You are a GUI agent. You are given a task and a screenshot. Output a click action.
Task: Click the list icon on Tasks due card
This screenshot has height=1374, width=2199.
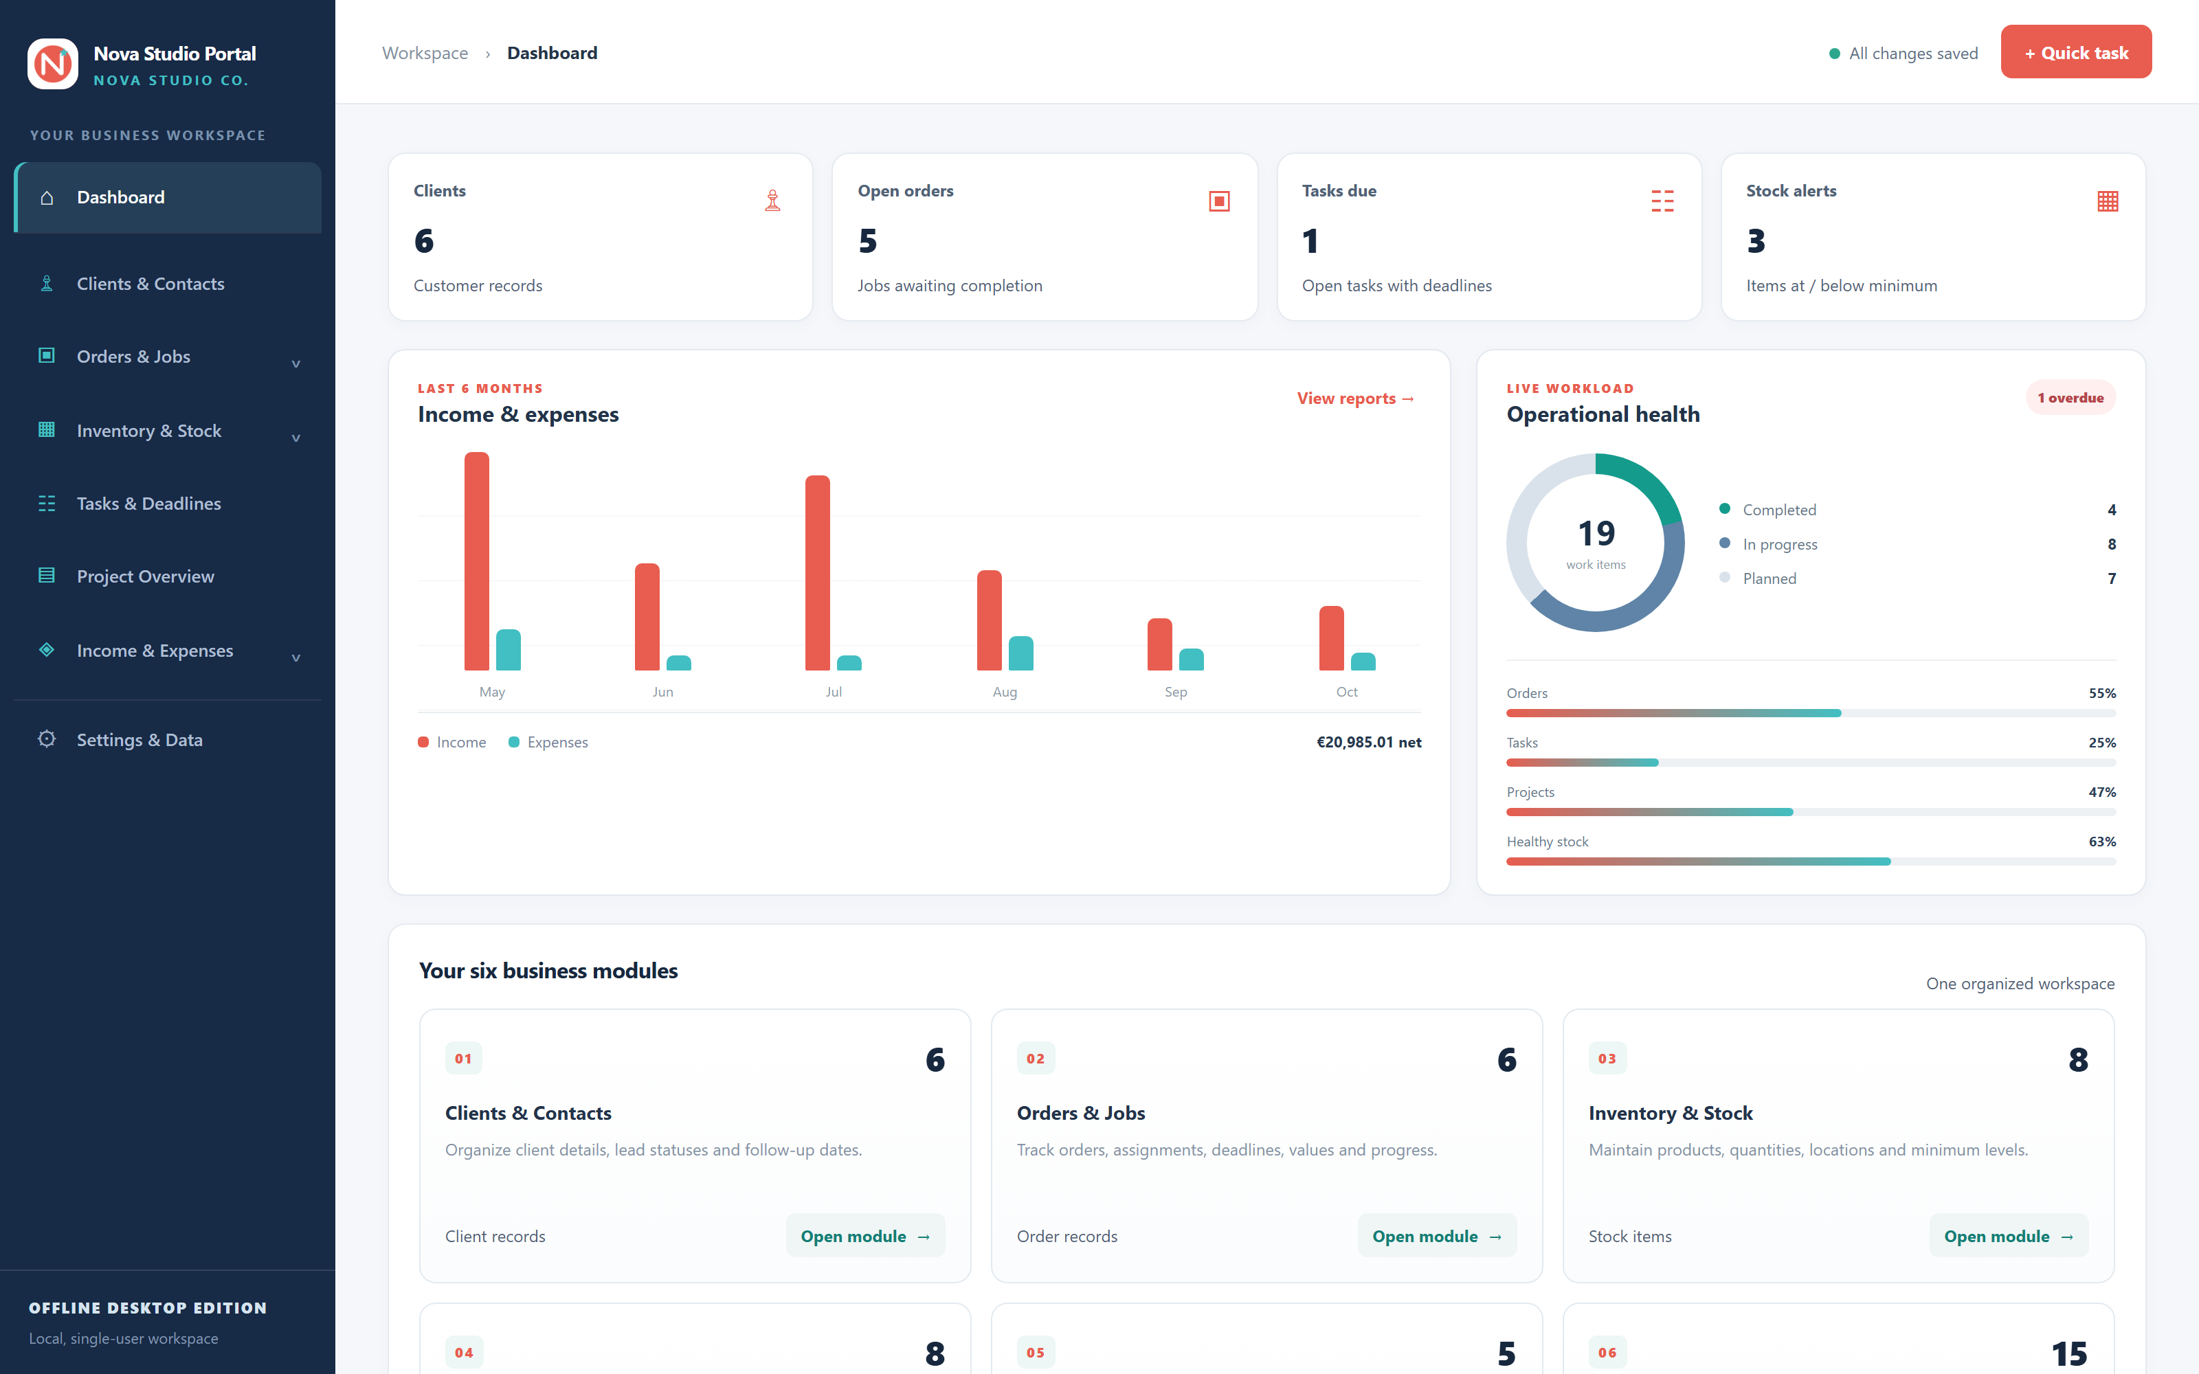1662,201
